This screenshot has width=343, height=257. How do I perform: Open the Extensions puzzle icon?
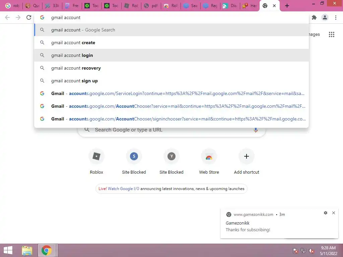[314, 17]
